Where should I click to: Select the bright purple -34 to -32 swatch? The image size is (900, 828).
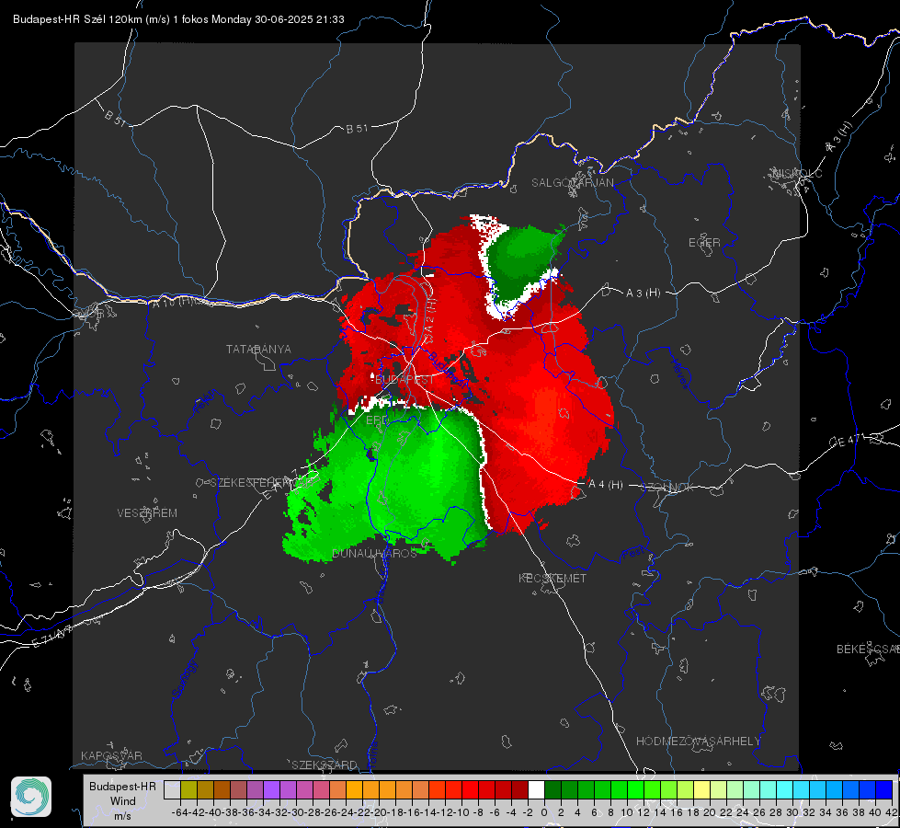[x=271, y=789]
